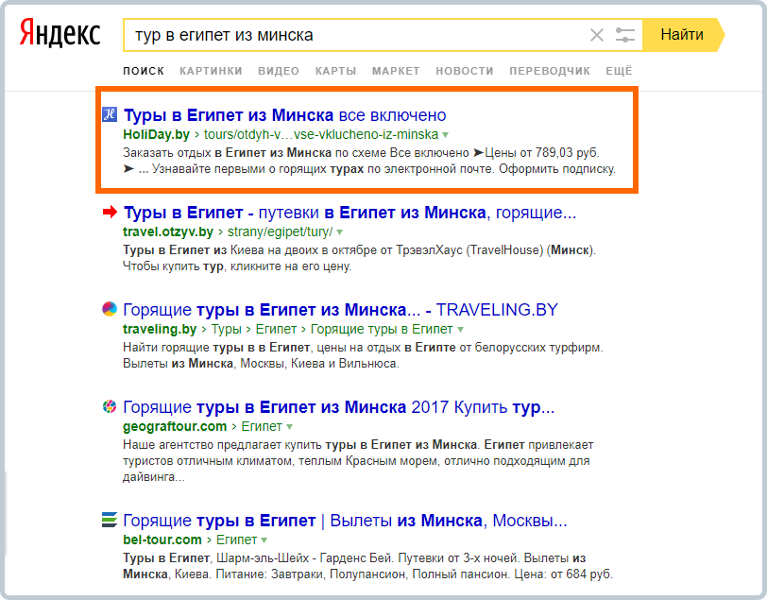Image resolution: width=767 pixels, height=600 pixels.
Task: Click the bel-tour.com striped favicon
Action: (x=110, y=520)
